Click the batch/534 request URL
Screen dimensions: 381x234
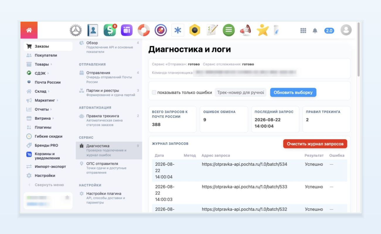click(x=244, y=164)
